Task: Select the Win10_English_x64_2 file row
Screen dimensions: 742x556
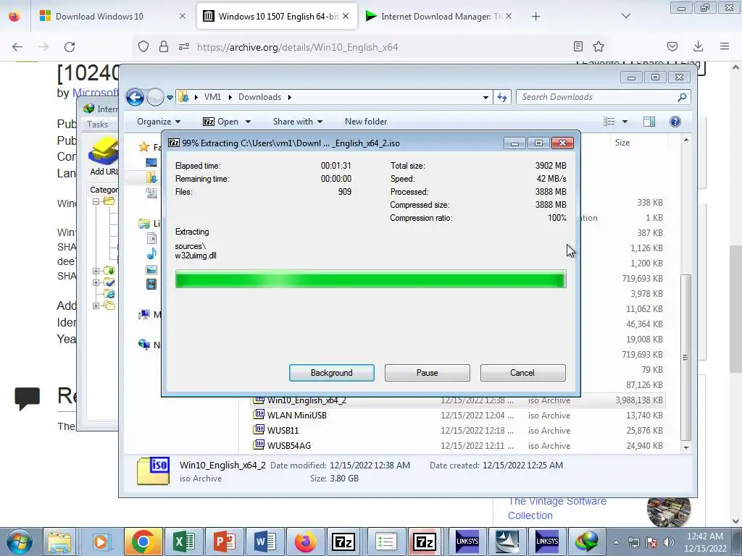Action: [x=457, y=400]
